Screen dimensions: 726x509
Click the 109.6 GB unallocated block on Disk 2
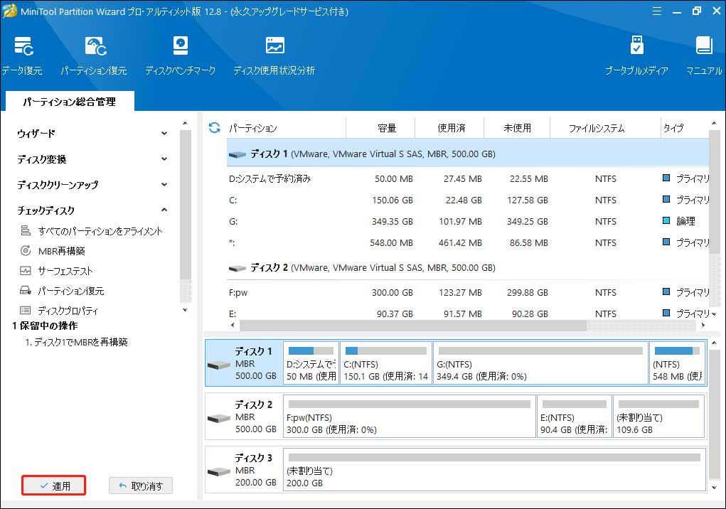[x=659, y=416]
